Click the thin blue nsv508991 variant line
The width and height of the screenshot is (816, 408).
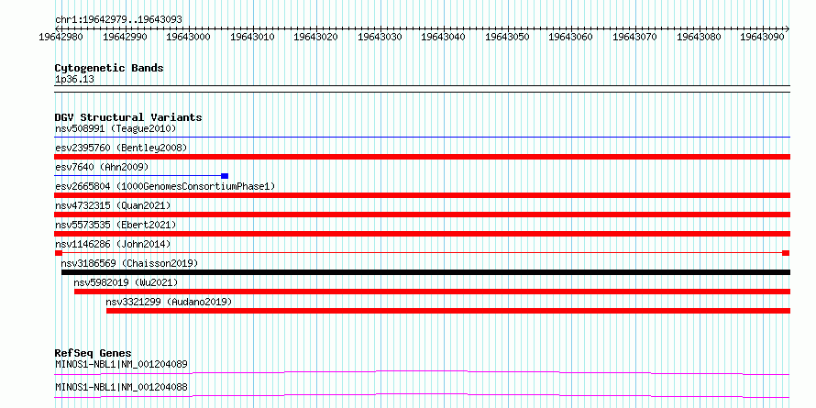tap(422, 138)
